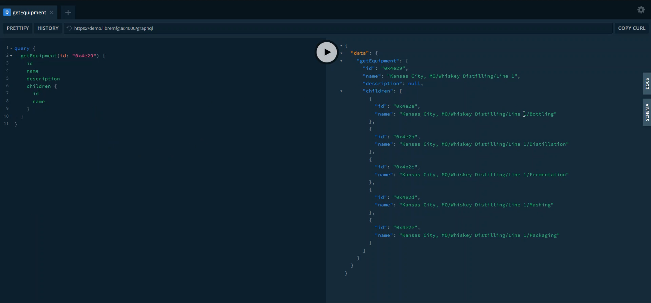Click the "0x4e2d" id value in the response

(x=405, y=197)
